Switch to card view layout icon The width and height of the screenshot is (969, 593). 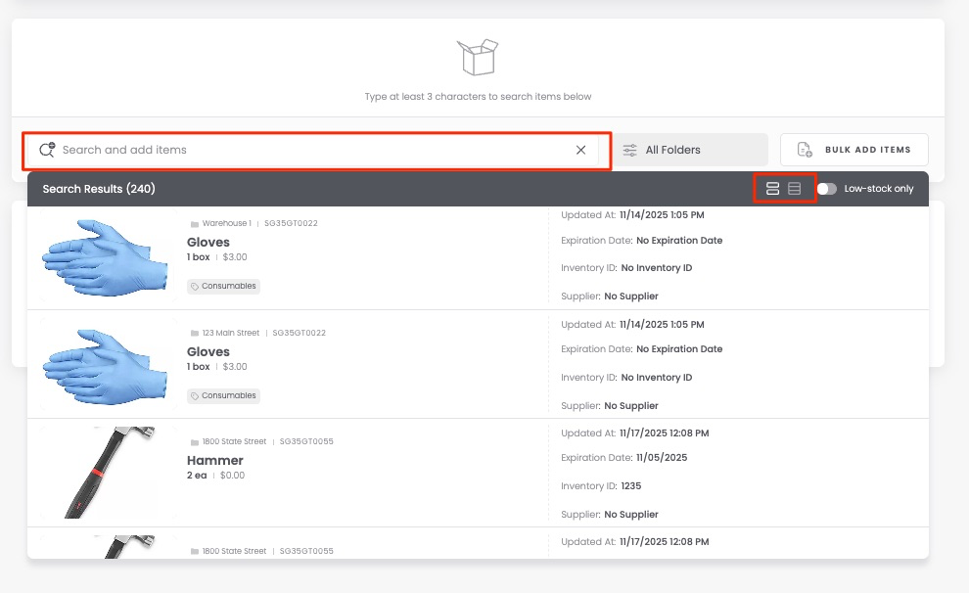point(772,189)
